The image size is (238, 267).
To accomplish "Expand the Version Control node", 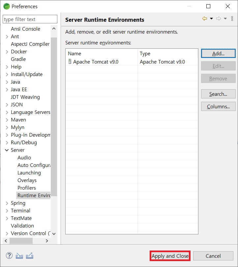I will pos(7,233).
